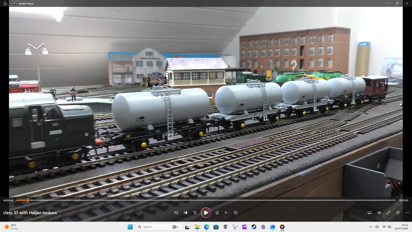
Task: Click OneDrive cloud tray icon
Action: pos(377,227)
